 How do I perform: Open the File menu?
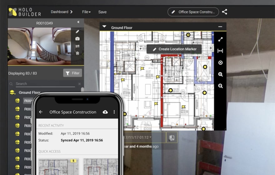click(86, 12)
